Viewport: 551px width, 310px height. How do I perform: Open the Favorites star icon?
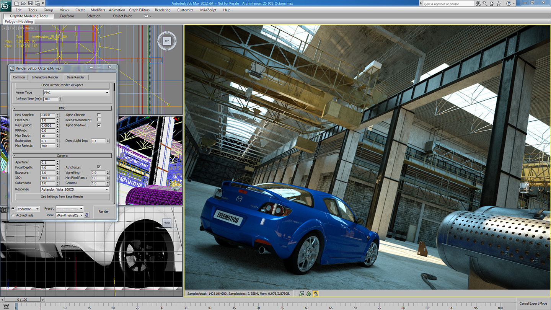498,3
